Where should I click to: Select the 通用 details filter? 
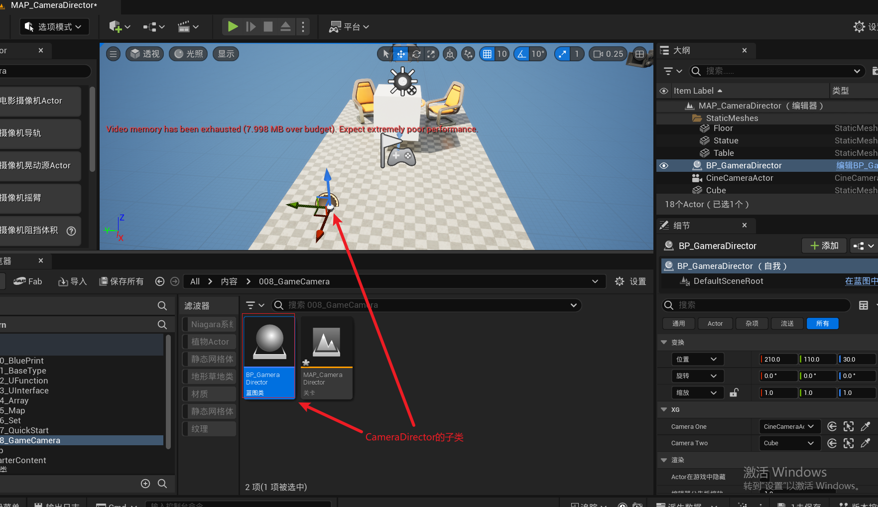click(x=678, y=324)
